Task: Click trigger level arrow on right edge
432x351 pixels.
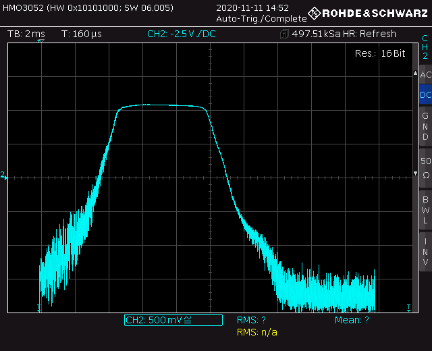Action: click(x=414, y=175)
